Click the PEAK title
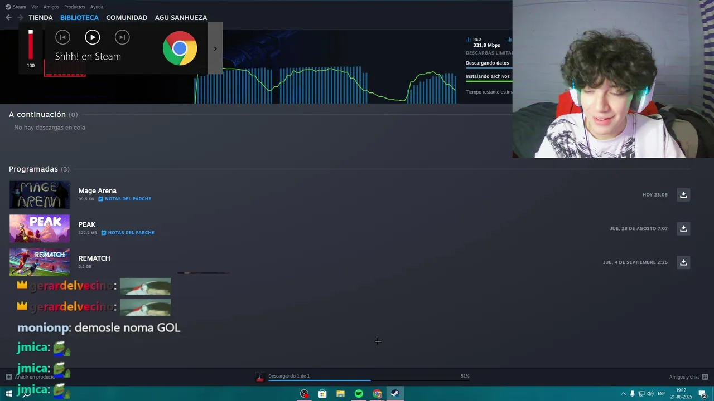 point(87,224)
